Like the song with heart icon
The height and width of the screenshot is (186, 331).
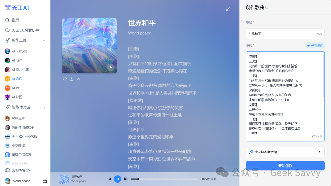(x=65, y=79)
